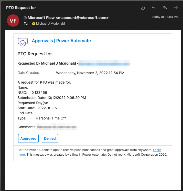
Task: Click Submission Date 10/12/2022 line
Action: click(x=52, y=98)
